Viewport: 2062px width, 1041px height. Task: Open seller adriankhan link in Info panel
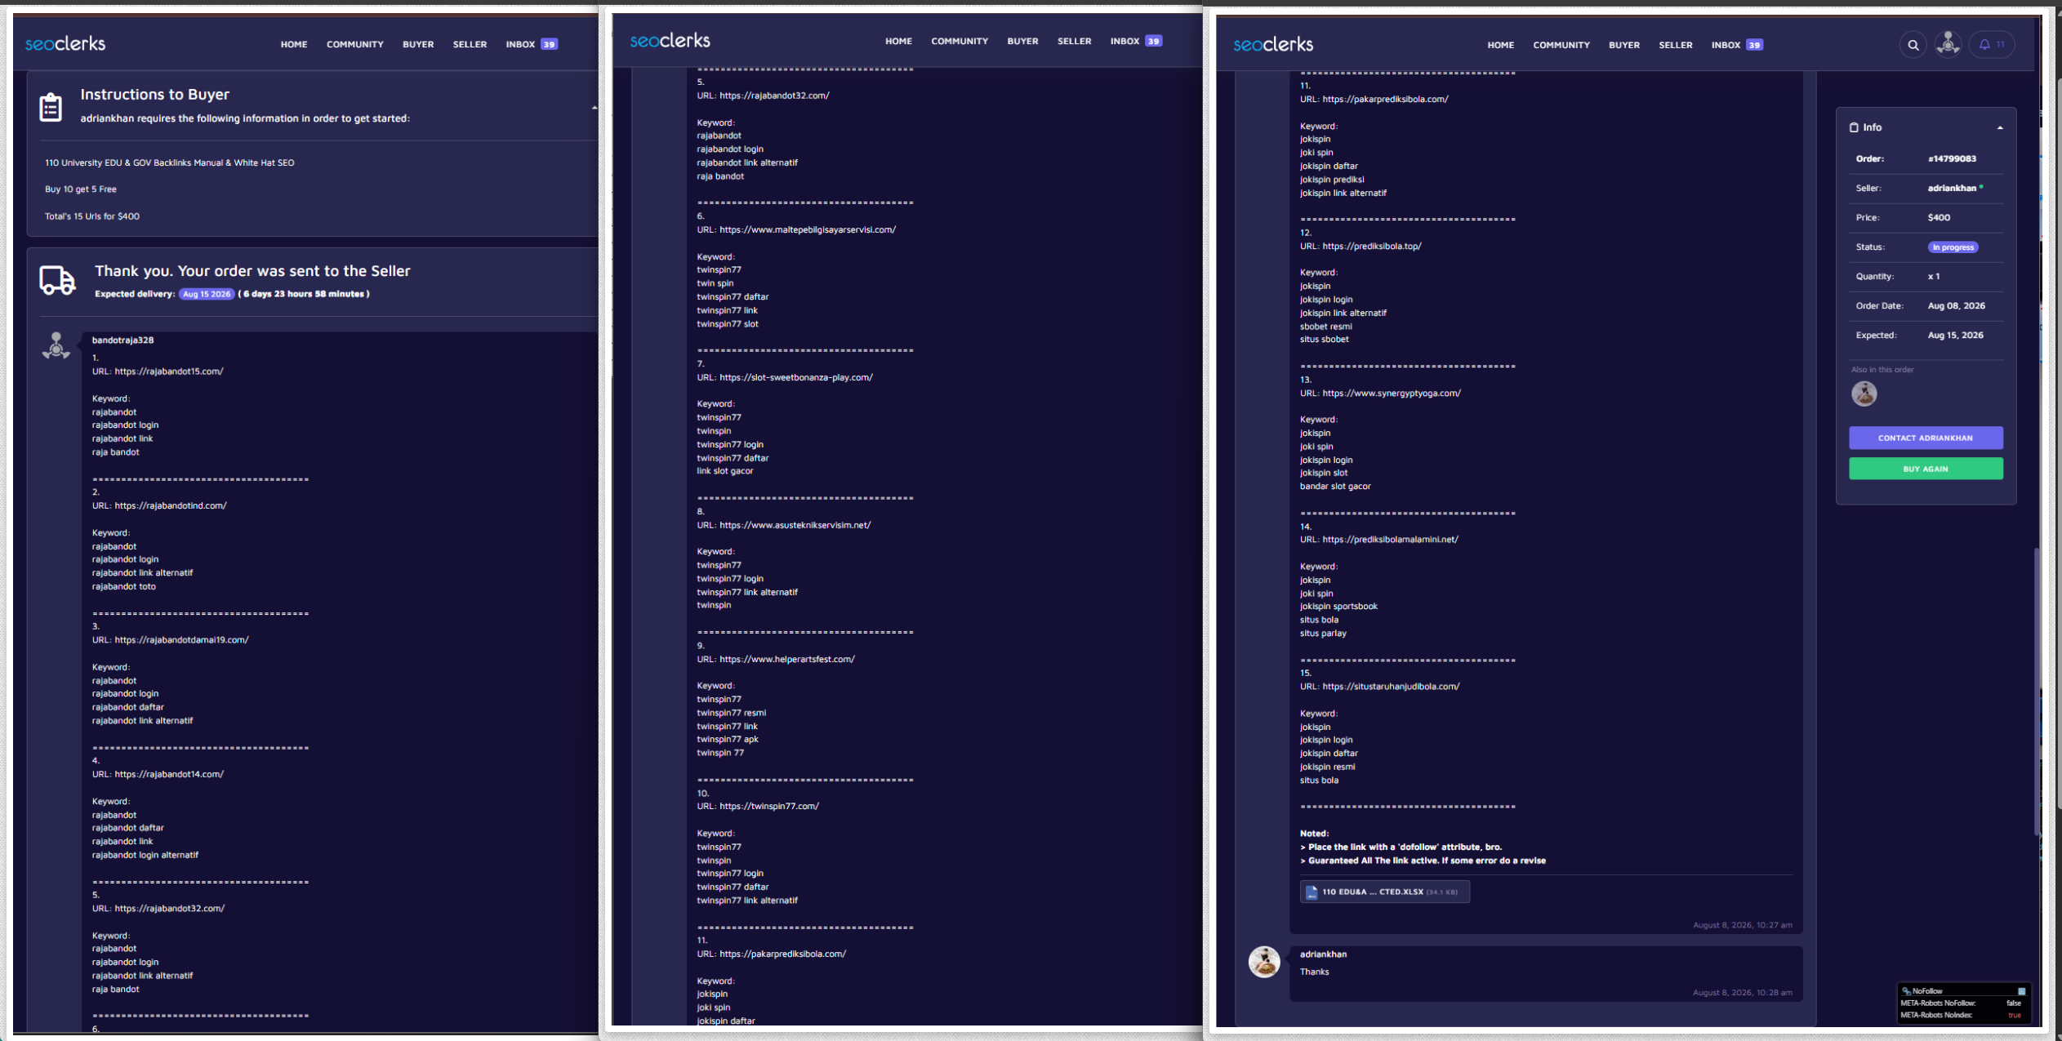(1952, 189)
